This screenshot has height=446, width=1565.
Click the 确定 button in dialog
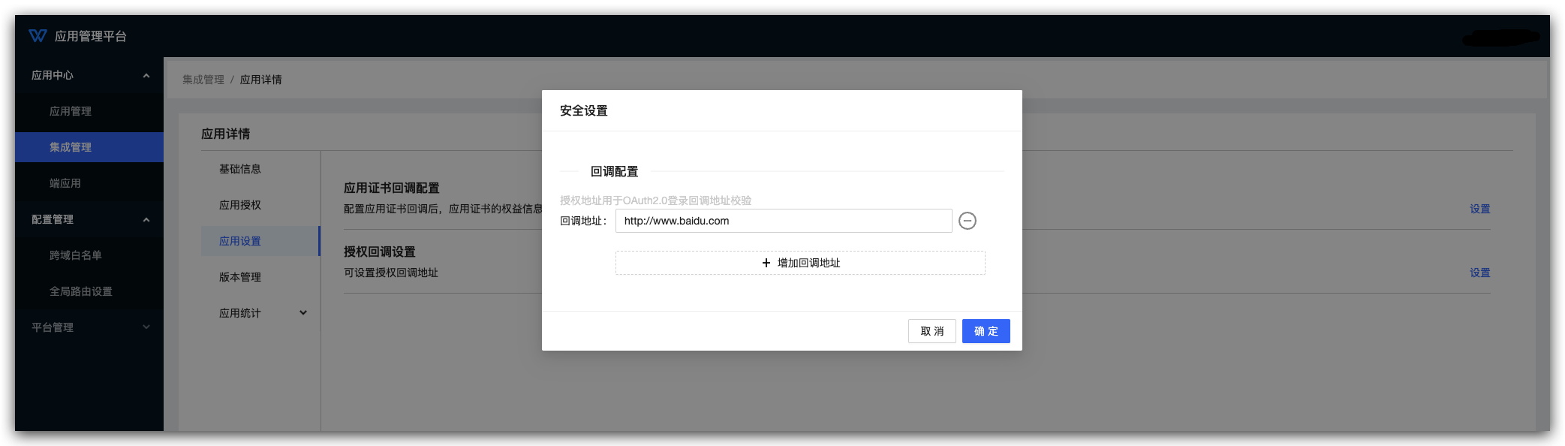click(x=986, y=331)
